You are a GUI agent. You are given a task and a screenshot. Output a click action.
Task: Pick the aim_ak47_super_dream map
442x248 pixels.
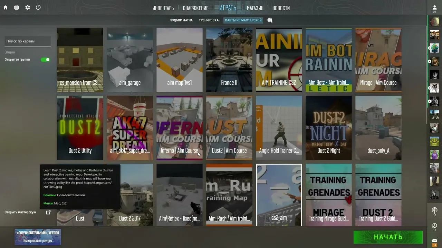tap(130, 128)
